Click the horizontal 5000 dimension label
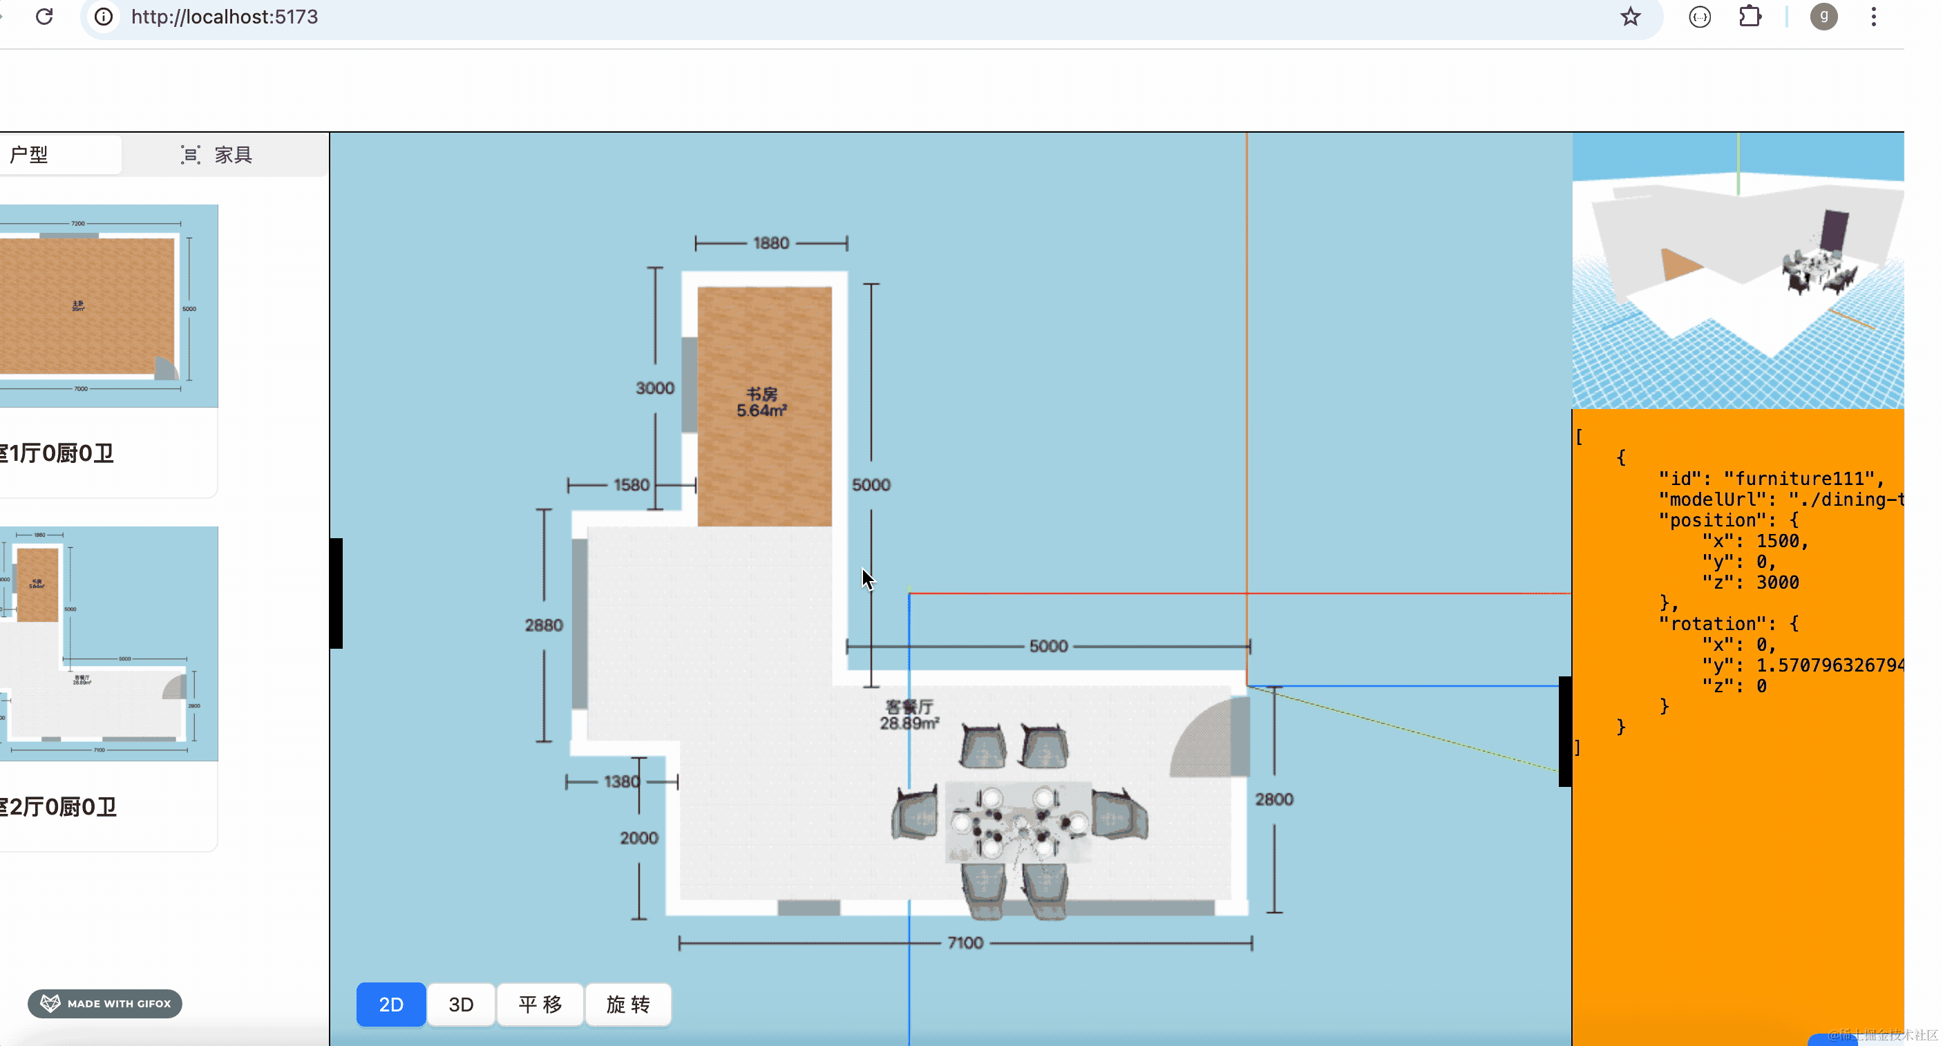This screenshot has height=1046, width=1943. tap(1048, 646)
